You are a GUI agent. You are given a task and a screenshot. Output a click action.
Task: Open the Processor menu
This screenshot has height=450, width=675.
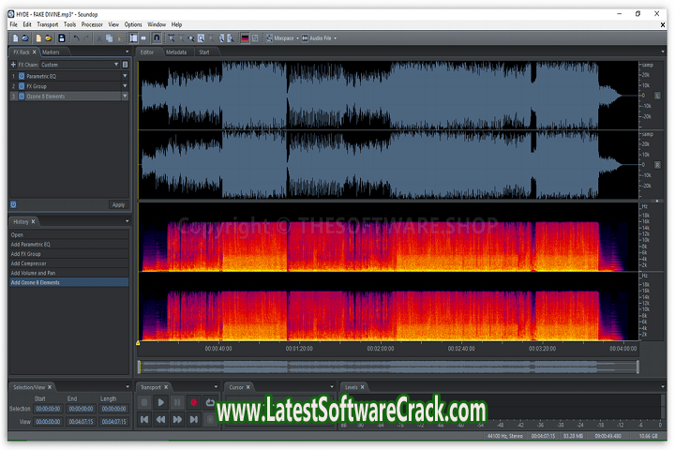click(x=92, y=24)
